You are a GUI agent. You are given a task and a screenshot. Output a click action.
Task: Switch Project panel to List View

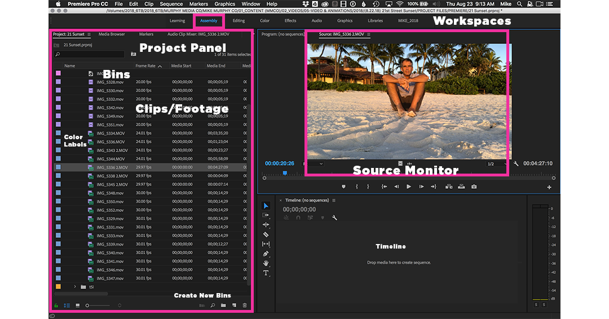point(67,305)
